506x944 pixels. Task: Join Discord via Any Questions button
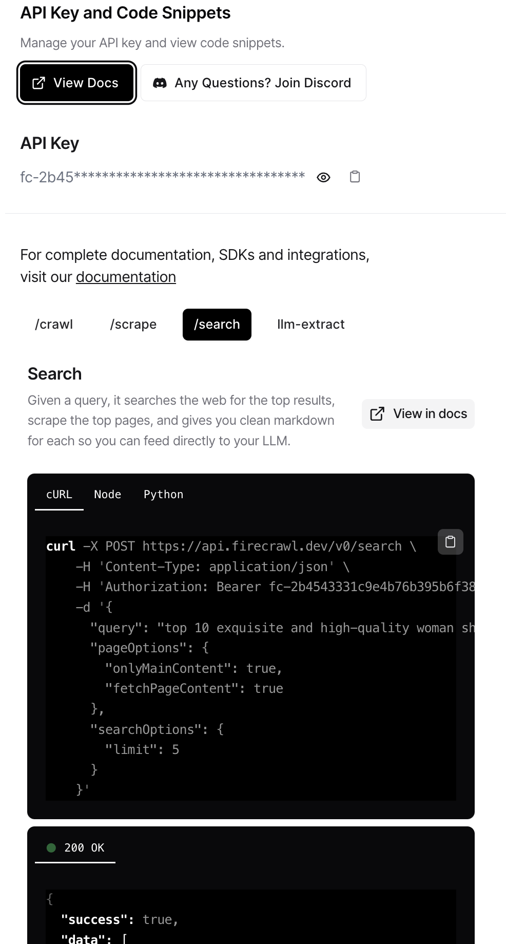click(254, 83)
